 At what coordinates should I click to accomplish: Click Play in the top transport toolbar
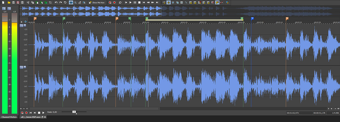pyautogui.click(x=130, y=2)
